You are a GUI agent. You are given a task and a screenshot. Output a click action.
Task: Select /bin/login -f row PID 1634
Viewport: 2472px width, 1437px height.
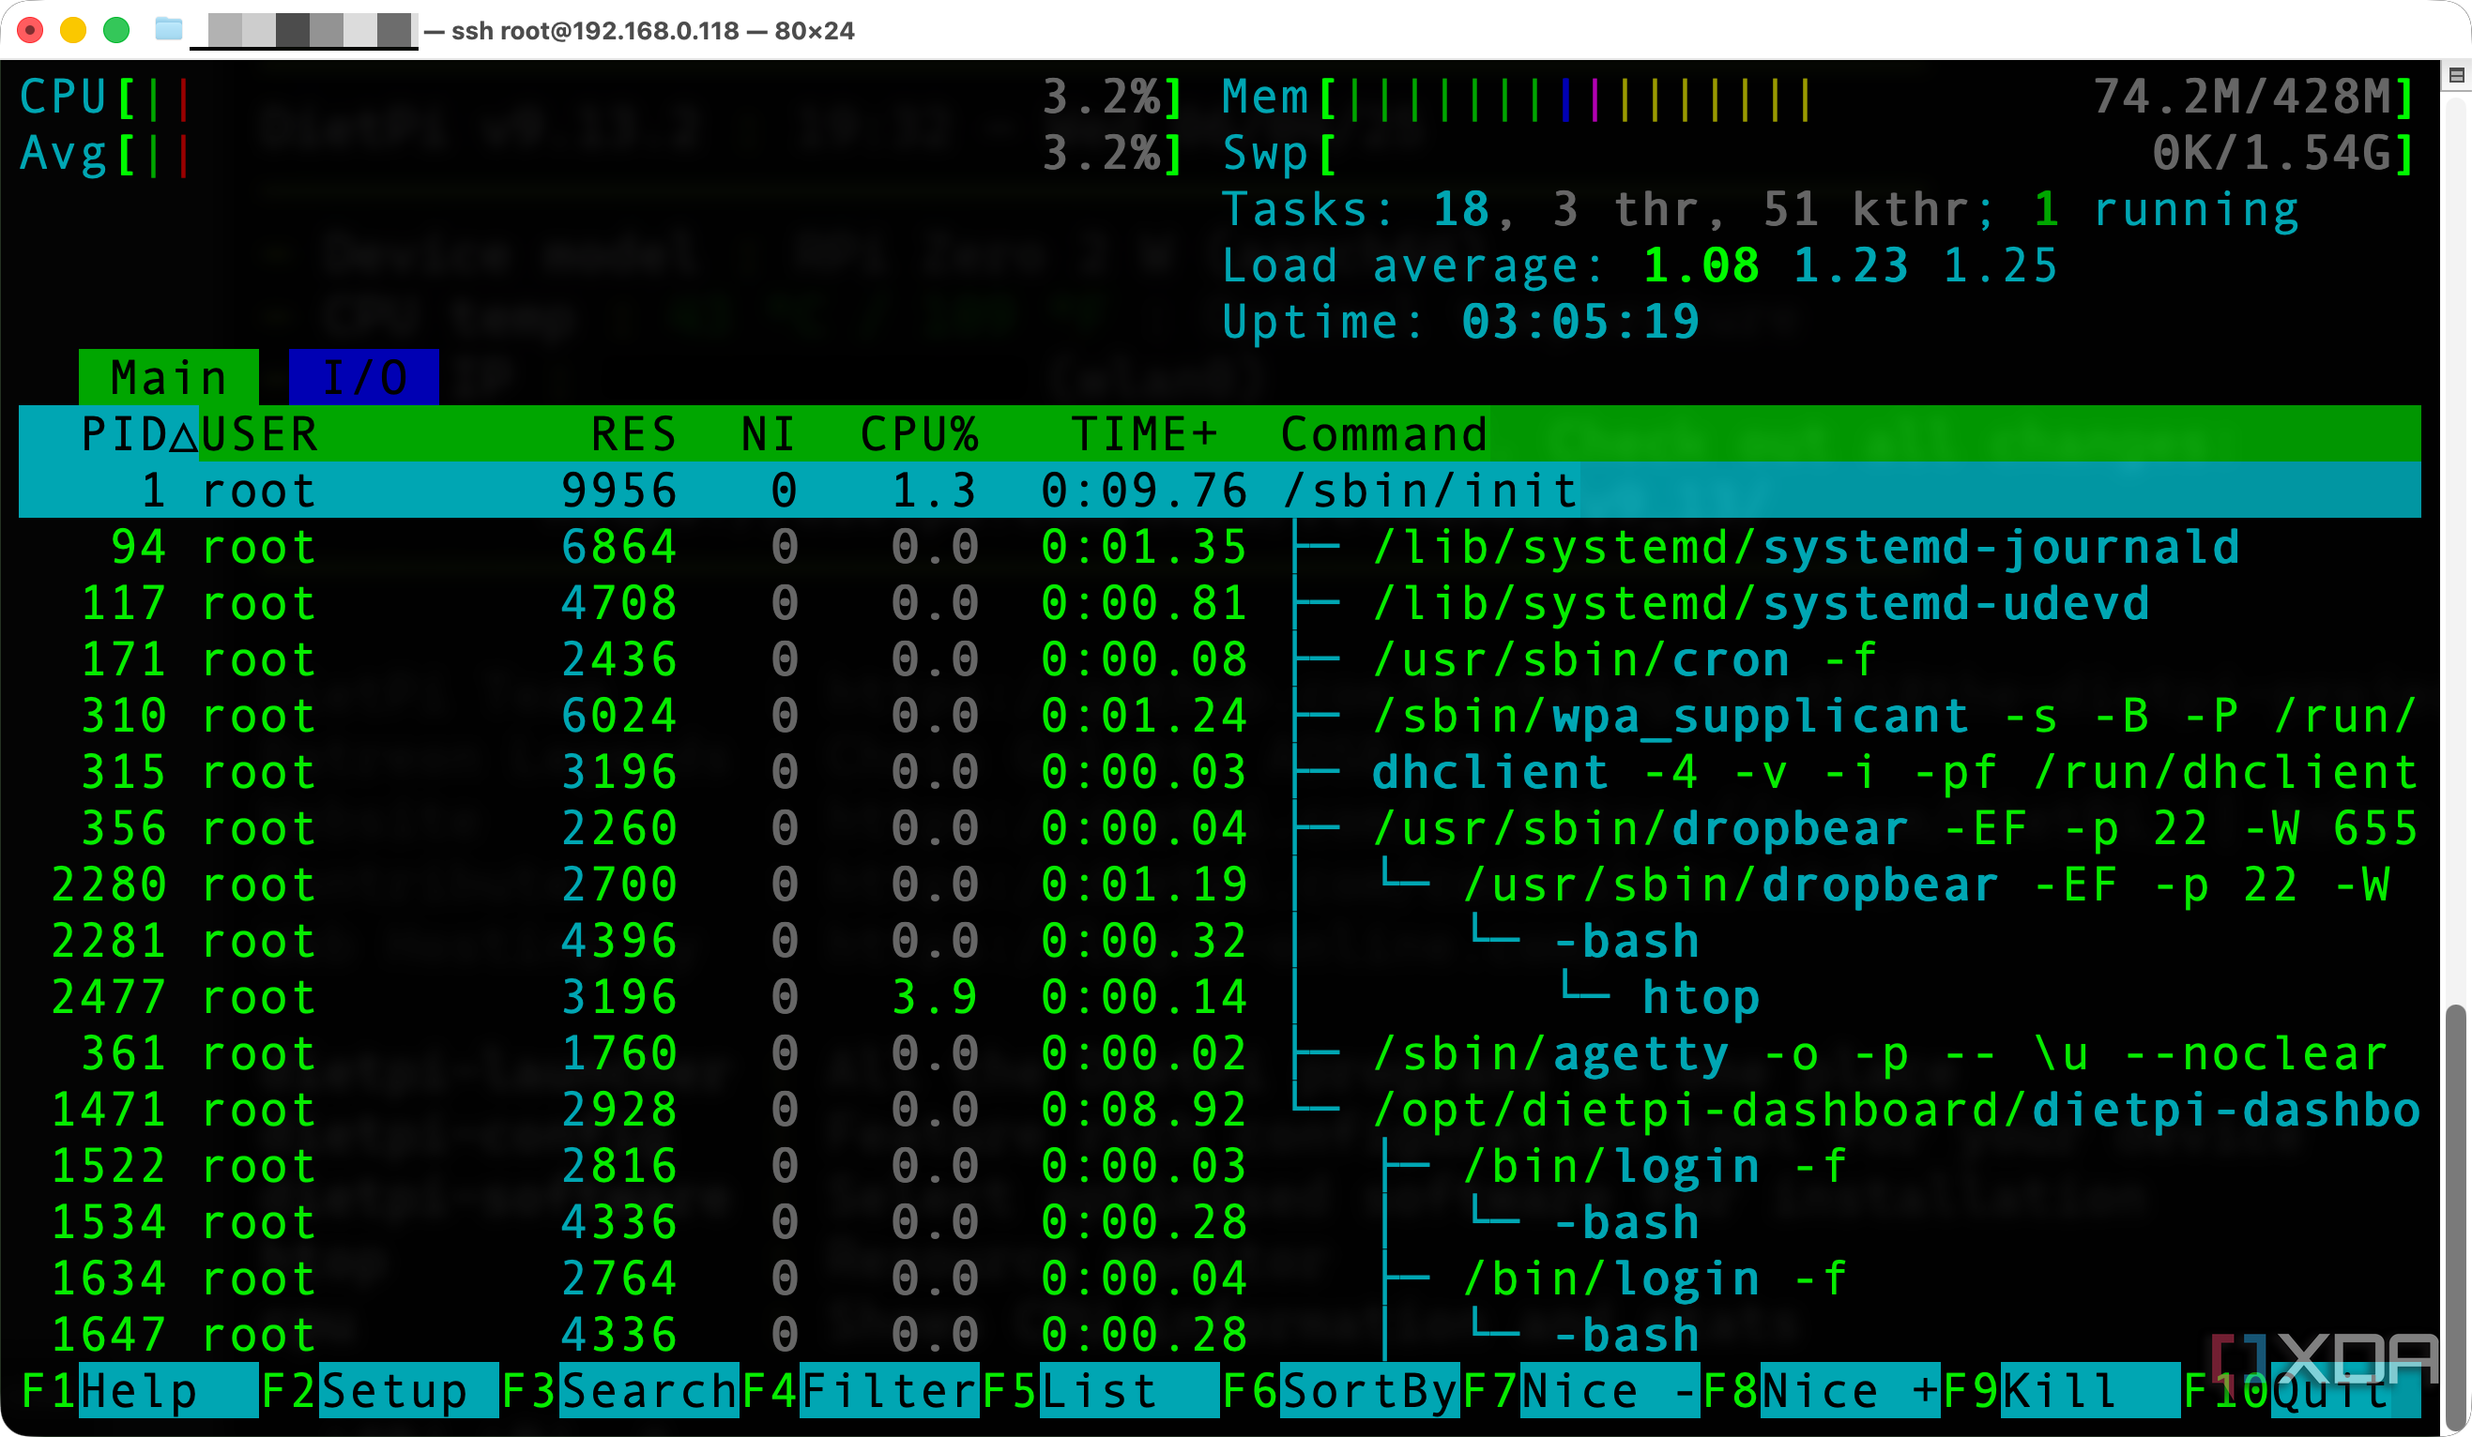click(x=1219, y=1279)
